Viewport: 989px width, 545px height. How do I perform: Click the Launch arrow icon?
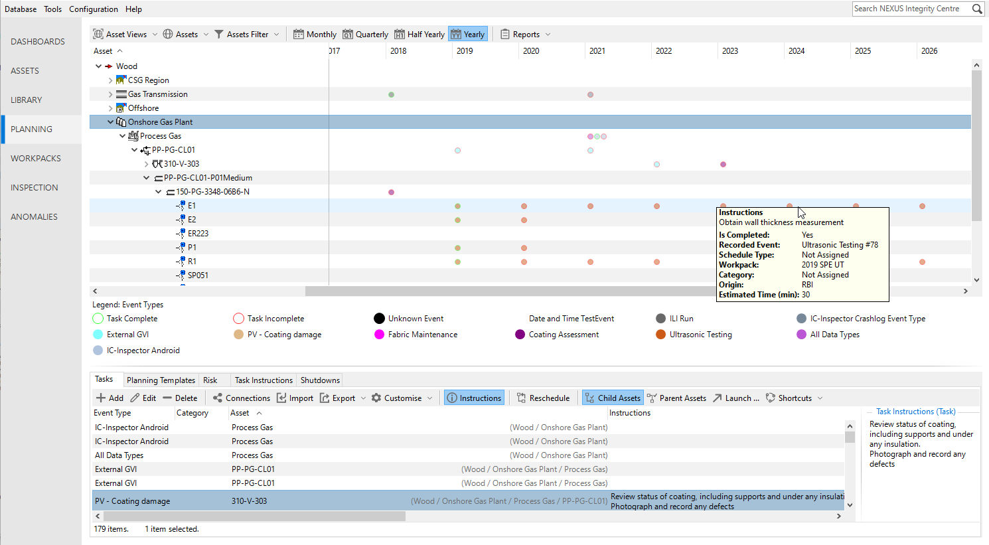pos(718,398)
